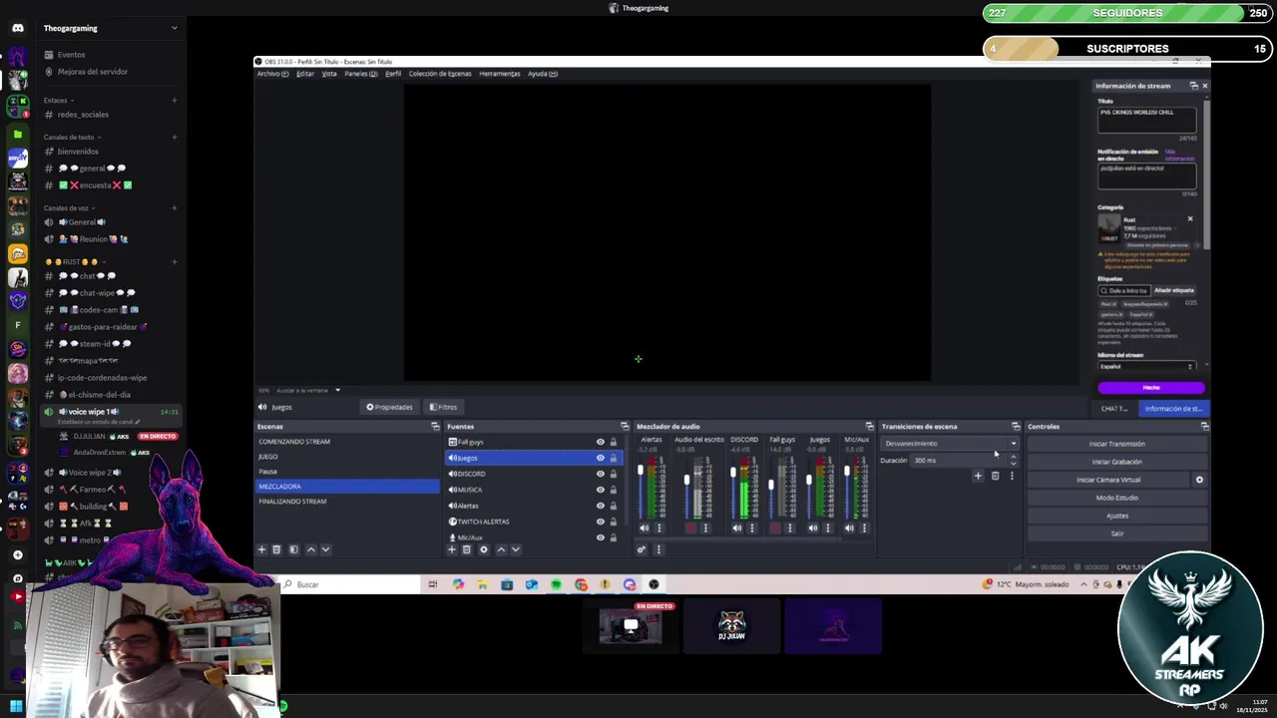Click the Modo Estudio button

point(1117,498)
